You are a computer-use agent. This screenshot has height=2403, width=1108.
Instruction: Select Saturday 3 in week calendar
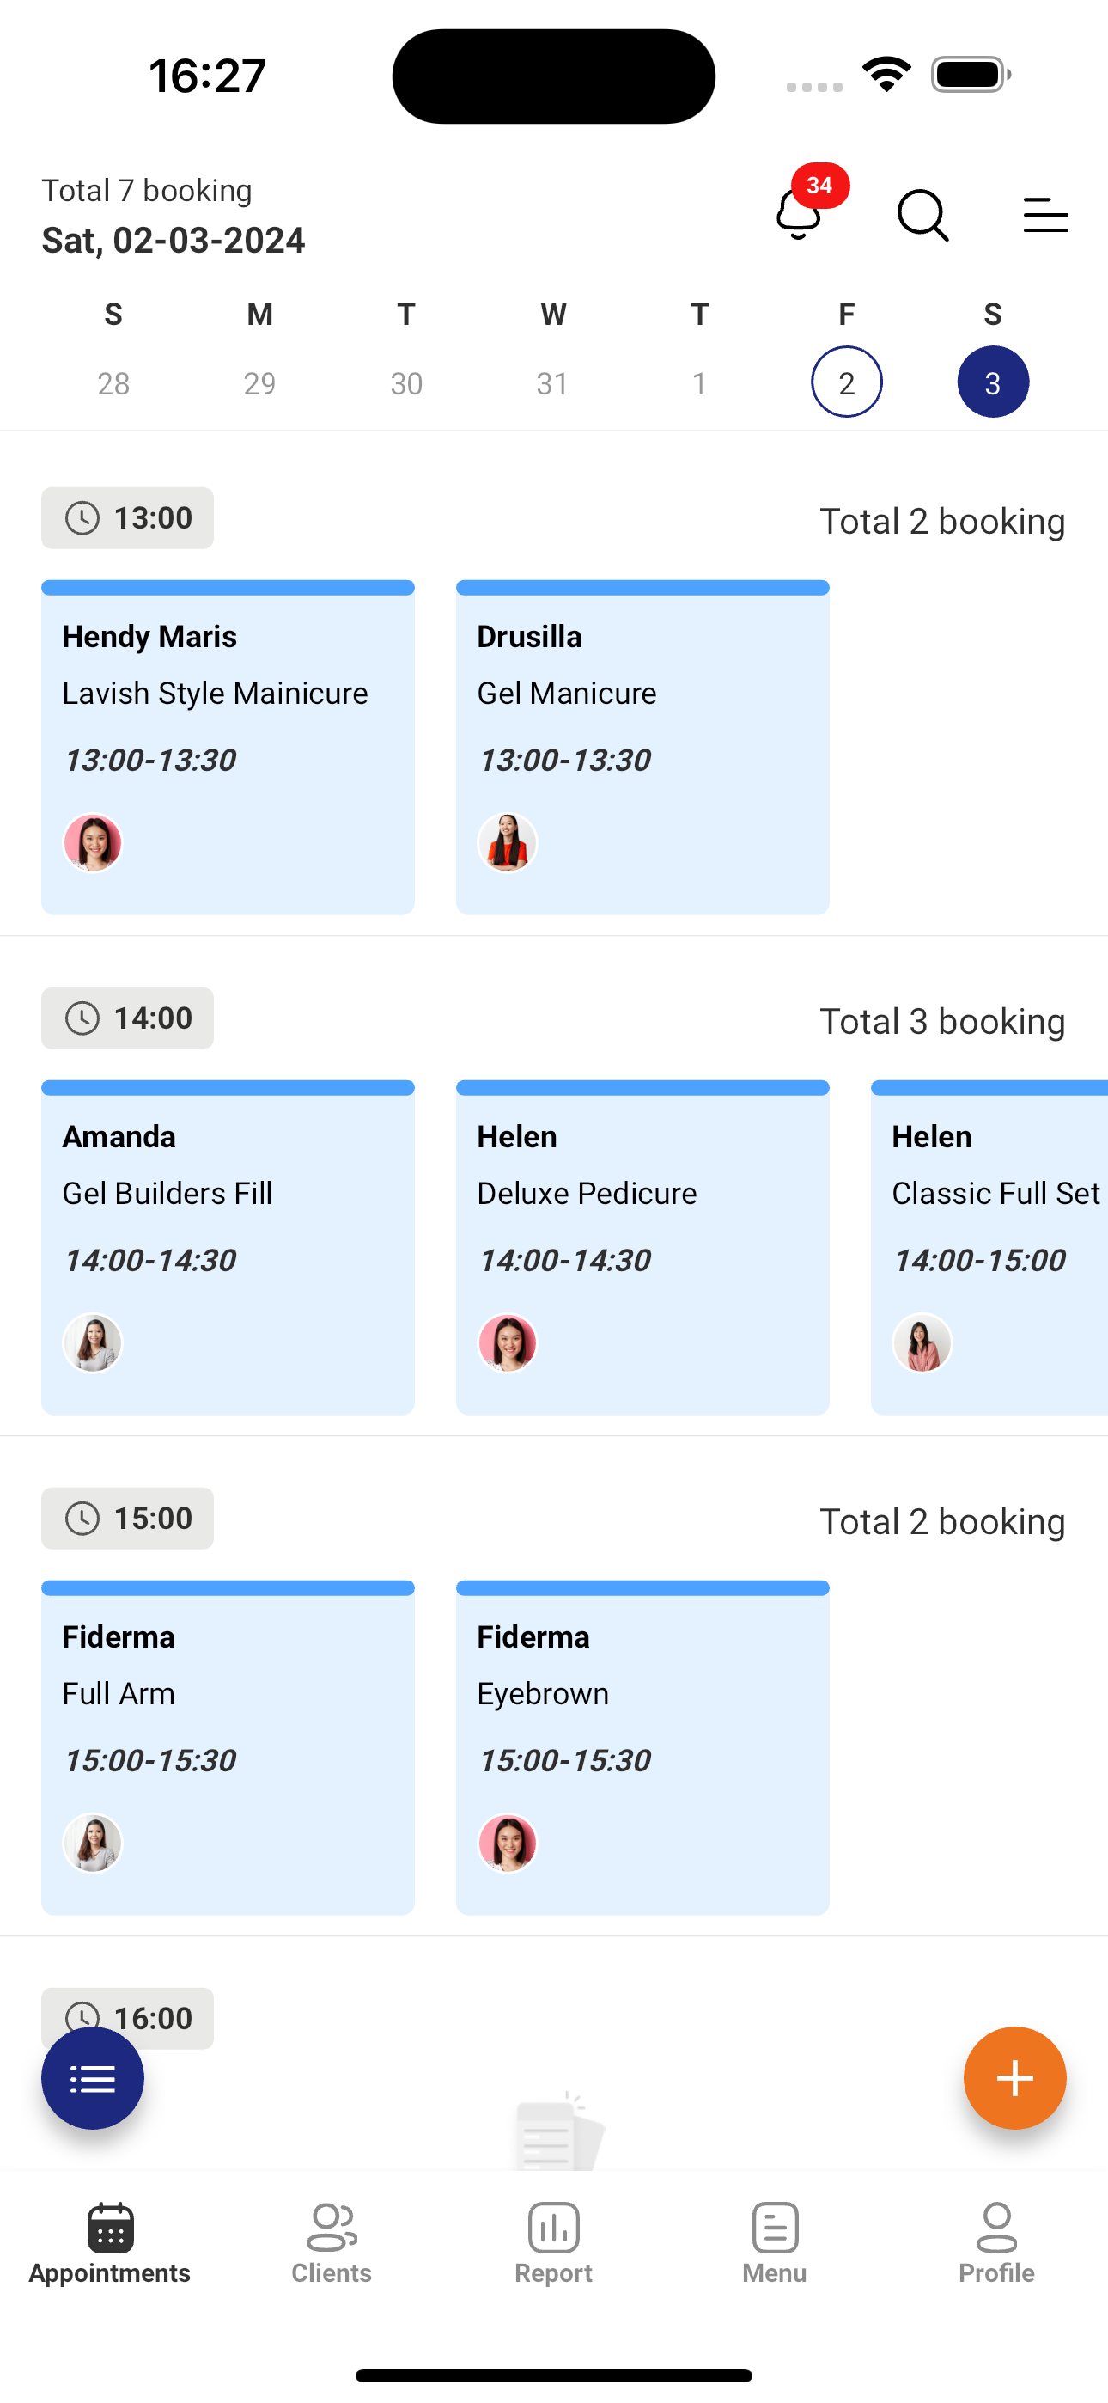992,382
